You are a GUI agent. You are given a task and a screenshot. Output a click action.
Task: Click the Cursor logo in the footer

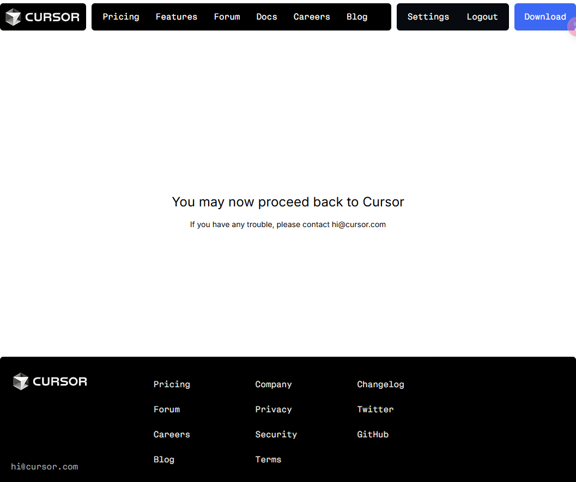tap(50, 381)
